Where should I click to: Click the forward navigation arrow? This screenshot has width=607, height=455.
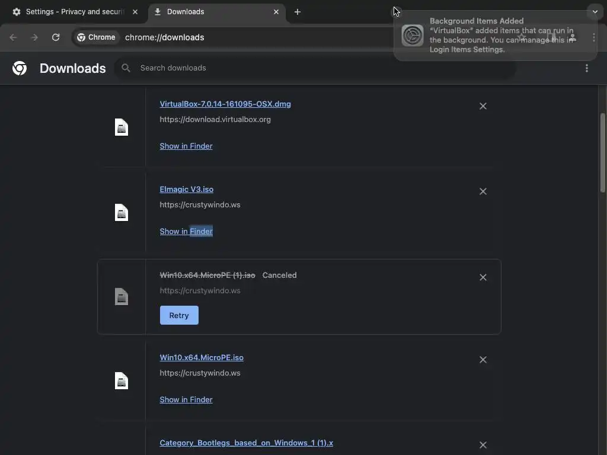coord(34,37)
